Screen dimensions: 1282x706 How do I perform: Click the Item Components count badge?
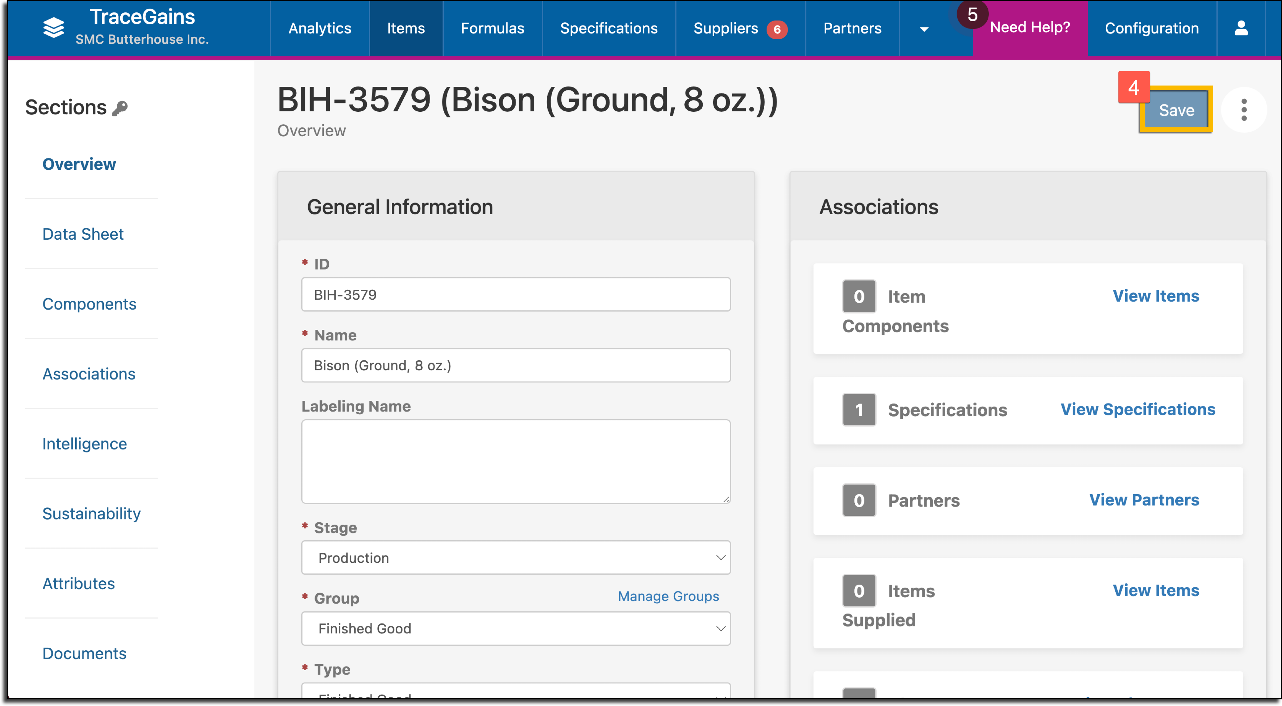pos(859,297)
